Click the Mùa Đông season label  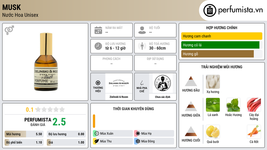148,141
